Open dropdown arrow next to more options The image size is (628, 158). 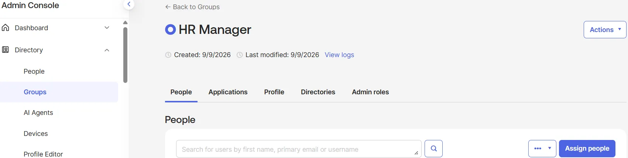(x=550, y=148)
